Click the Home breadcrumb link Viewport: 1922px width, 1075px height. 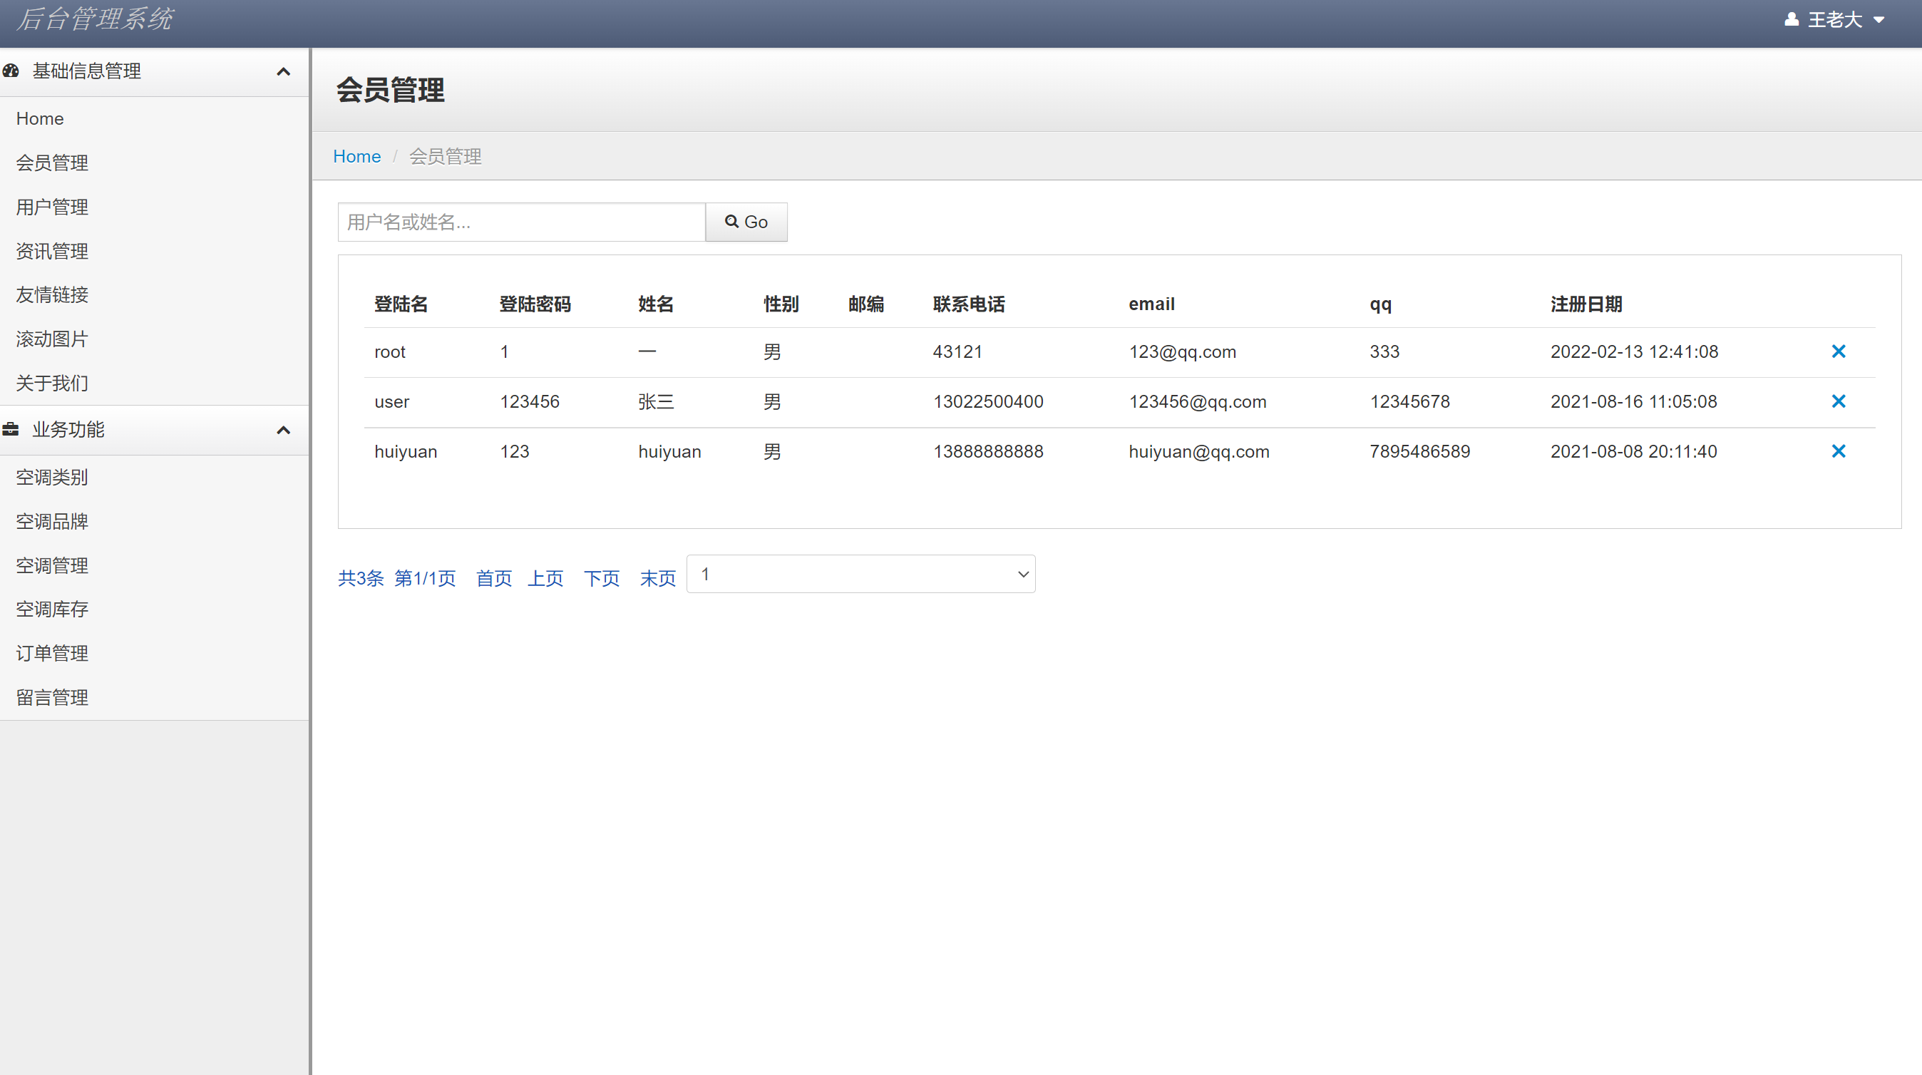[x=356, y=156]
